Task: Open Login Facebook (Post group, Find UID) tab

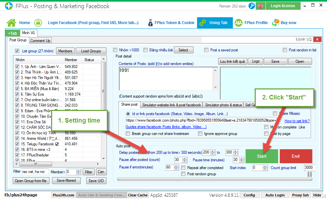Action: pos(93,23)
